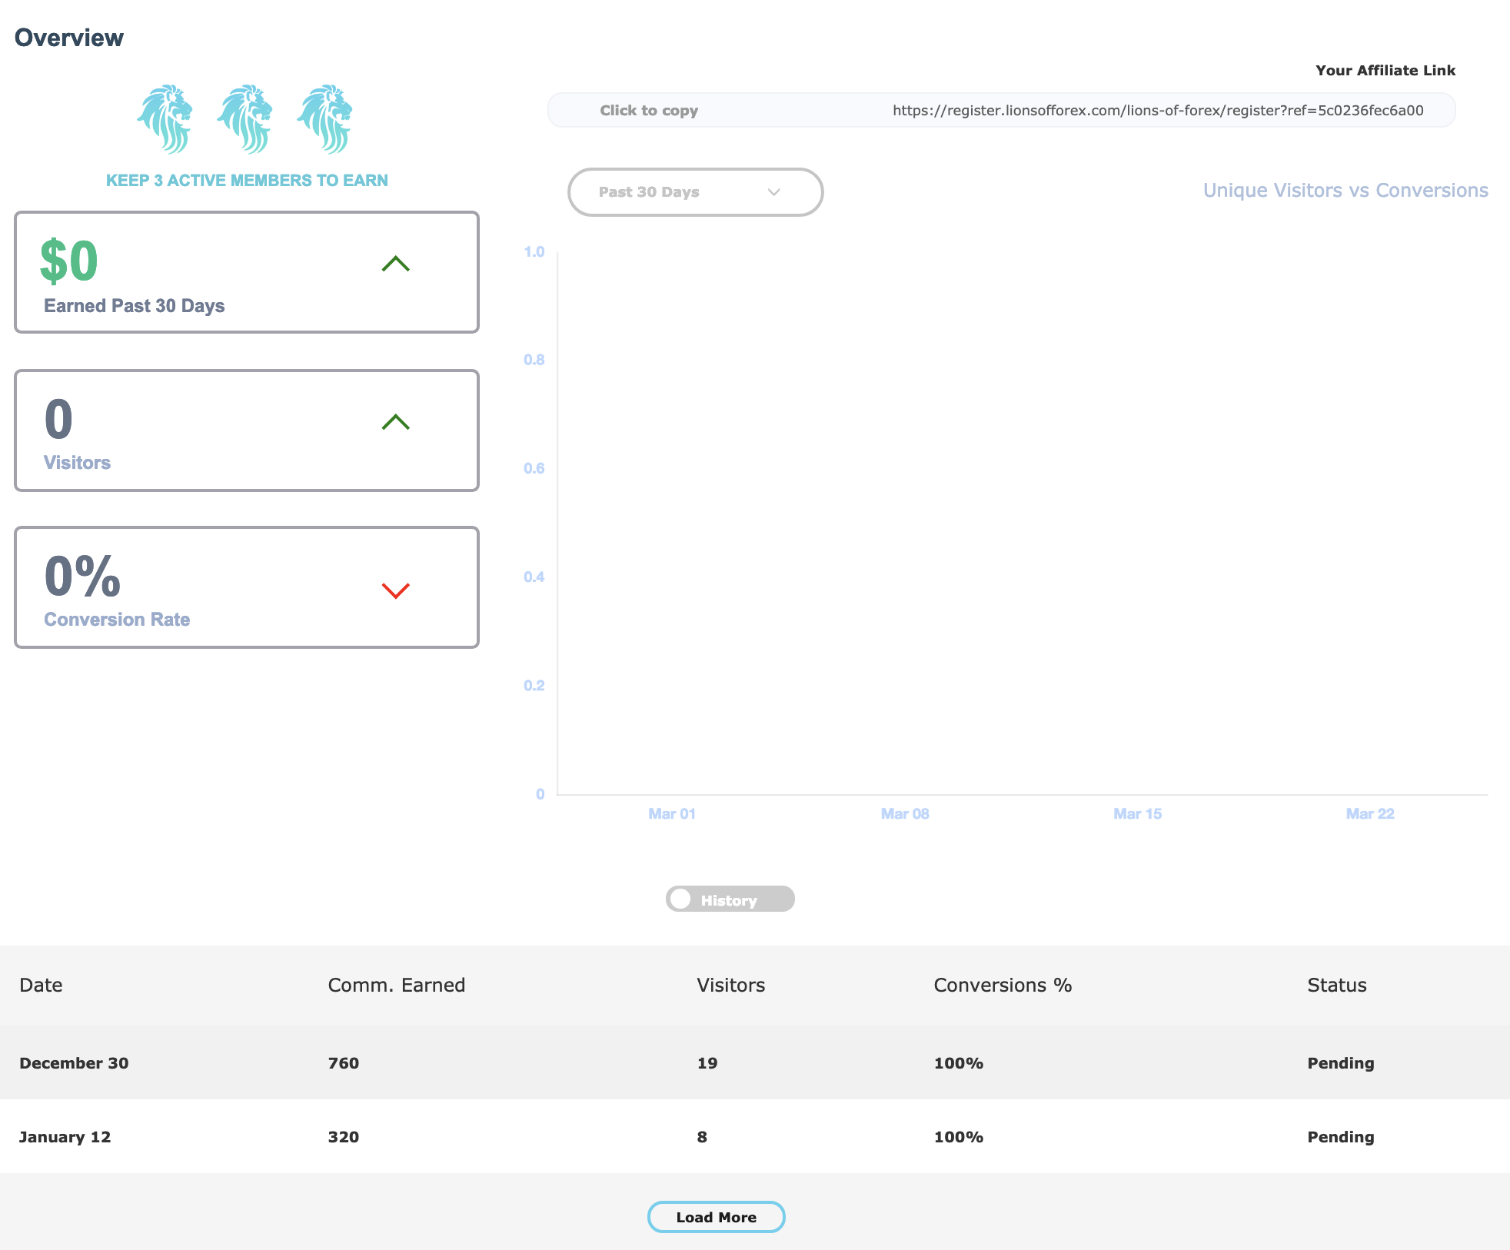Click the Mar 08 chart axis label
This screenshot has width=1510, height=1250.
[905, 813]
